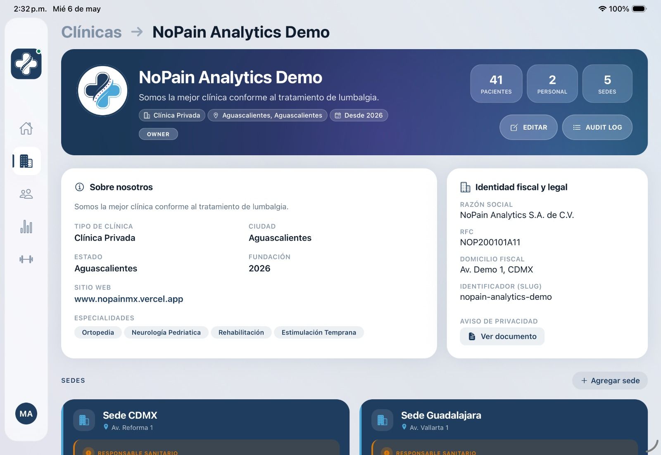
Task: Select the Rehabilitación specialty tag
Action: (x=241, y=332)
